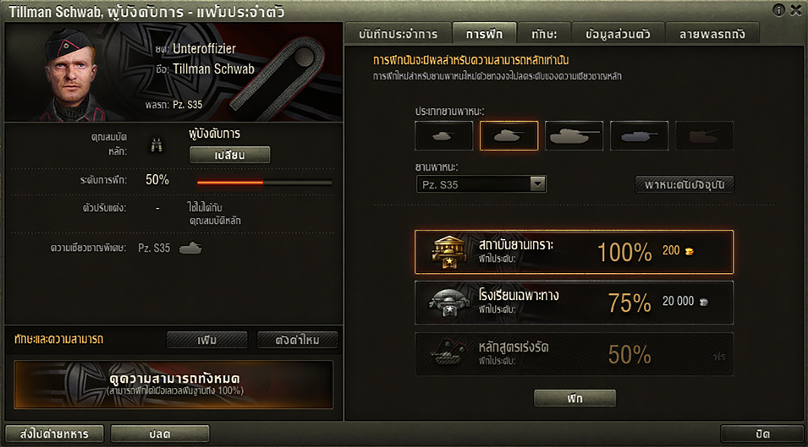Click the Pz. S35 specialization tank icon
808x447 pixels.
click(190, 248)
